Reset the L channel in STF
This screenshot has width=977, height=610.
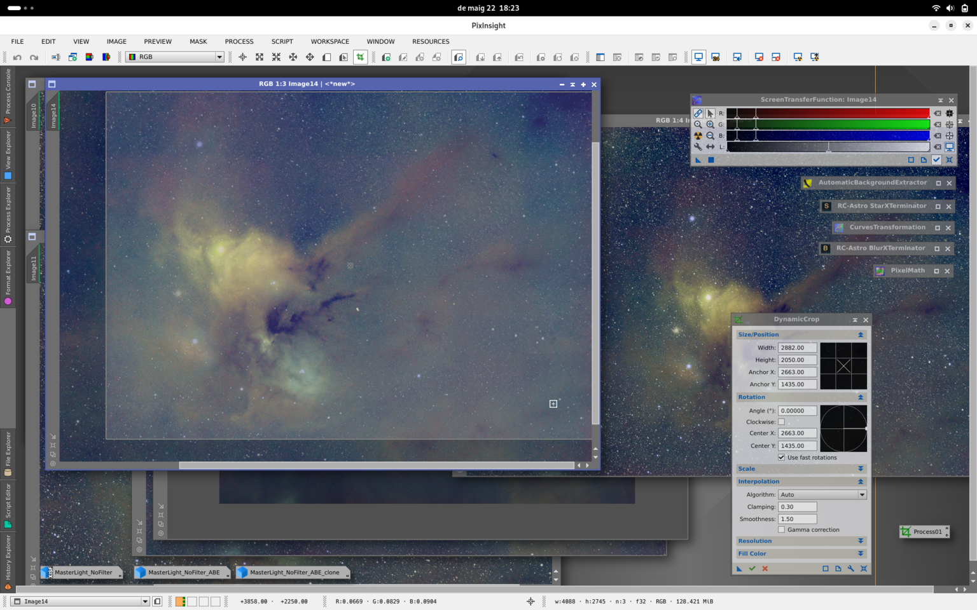937,147
